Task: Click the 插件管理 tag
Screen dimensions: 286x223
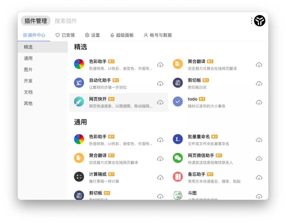Action: click(35, 21)
